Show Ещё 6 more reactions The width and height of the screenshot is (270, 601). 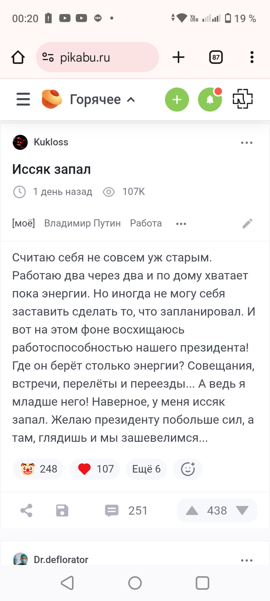click(146, 469)
